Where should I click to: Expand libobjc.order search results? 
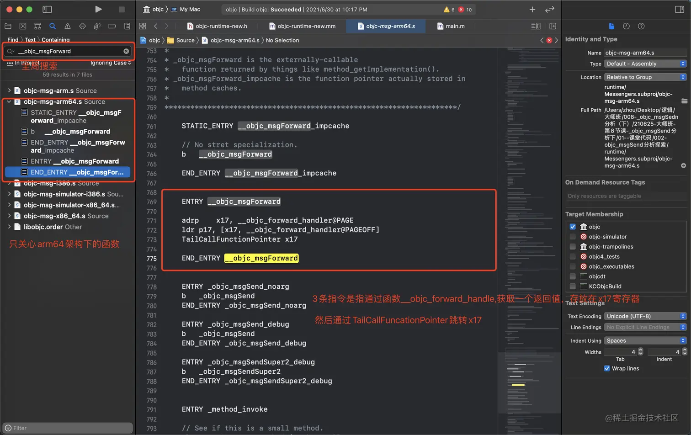pyautogui.click(x=9, y=227)
